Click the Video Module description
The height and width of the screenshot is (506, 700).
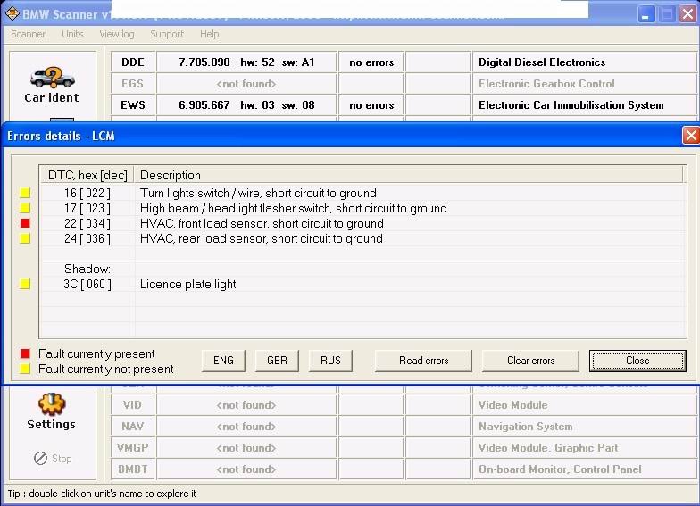(x=512, y=405)
